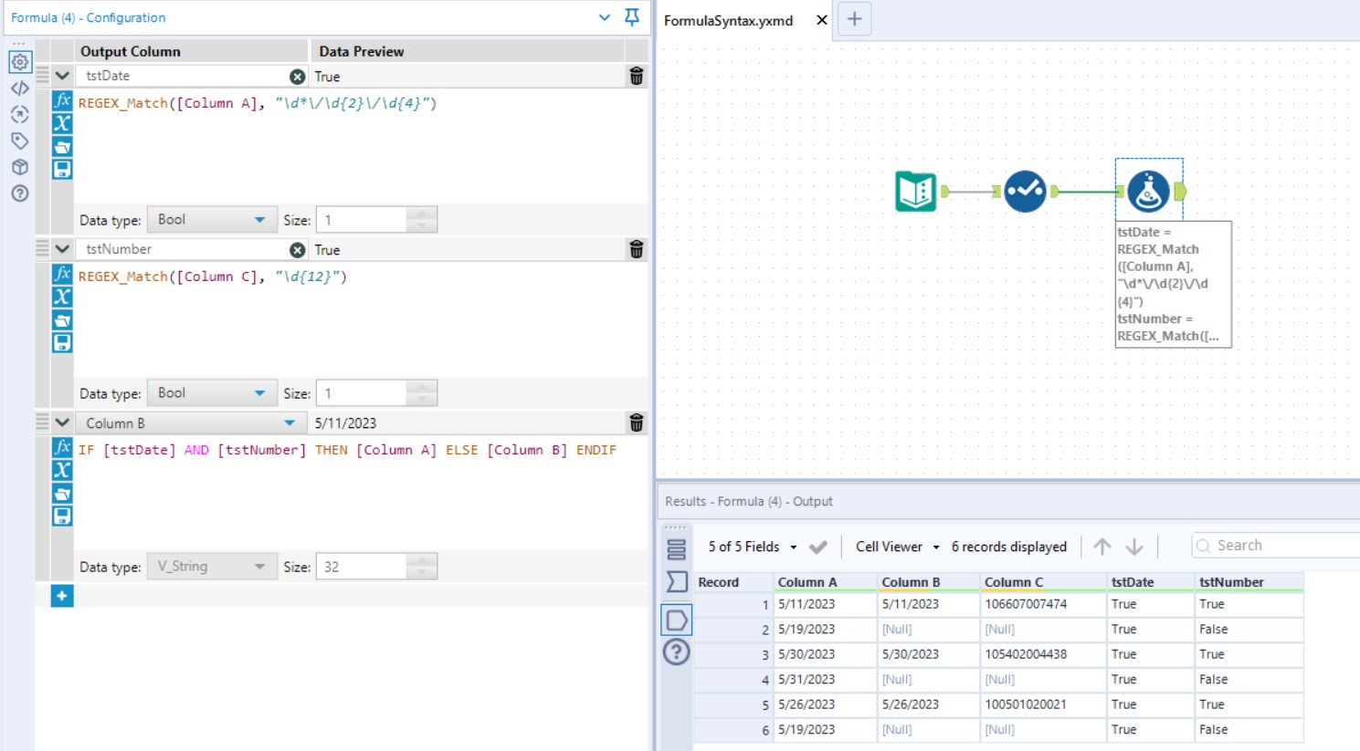1360x751 pixels.
Task: Delete the tstDate output column via trash icon
Action: [x=636, y=76]
